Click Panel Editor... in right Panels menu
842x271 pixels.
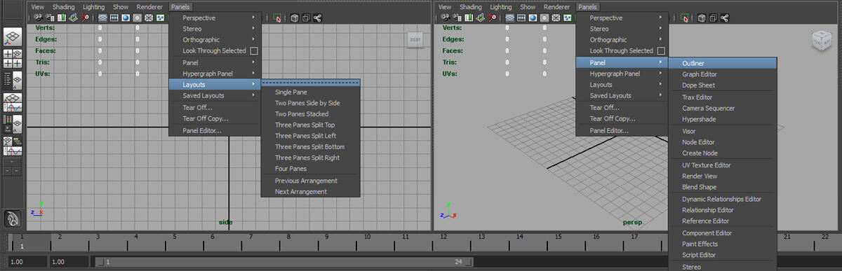622,130
